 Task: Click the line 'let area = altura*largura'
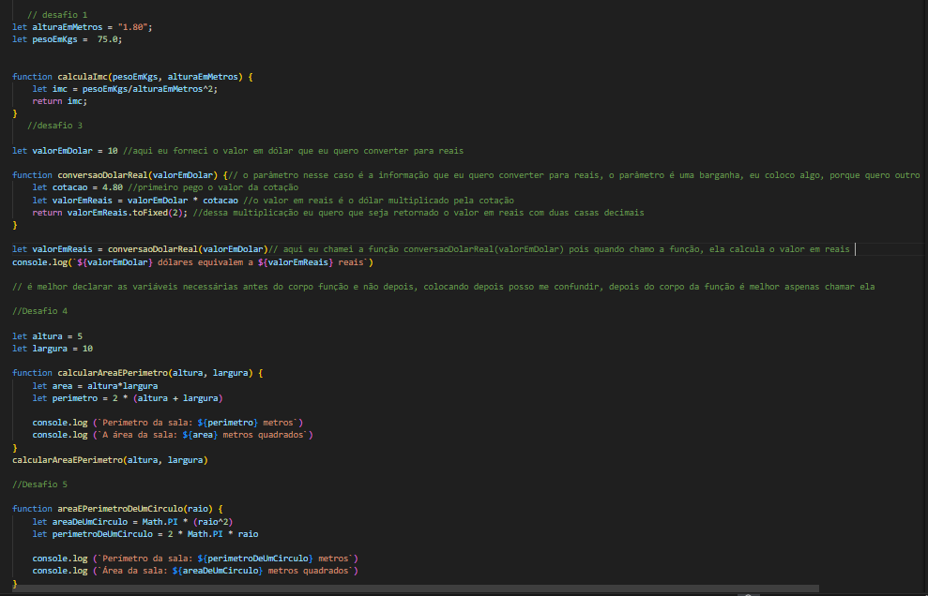[x=96, y=386]
